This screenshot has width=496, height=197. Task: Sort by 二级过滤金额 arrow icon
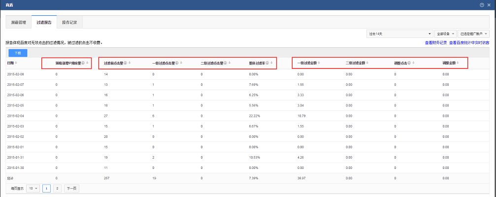[x=367, y=63]
